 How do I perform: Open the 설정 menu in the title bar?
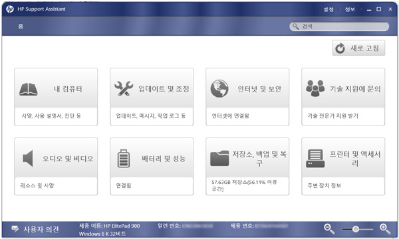pos(329,9)
